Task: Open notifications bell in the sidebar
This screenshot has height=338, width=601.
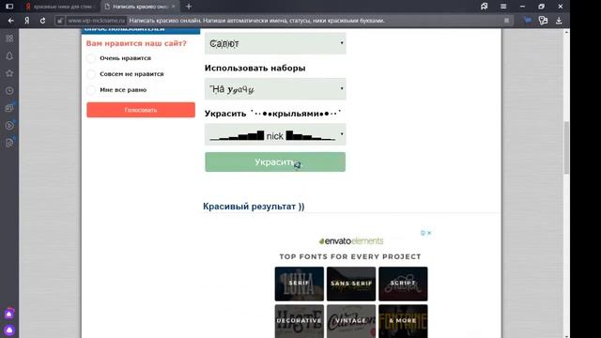Action: [x=9, y=56]
